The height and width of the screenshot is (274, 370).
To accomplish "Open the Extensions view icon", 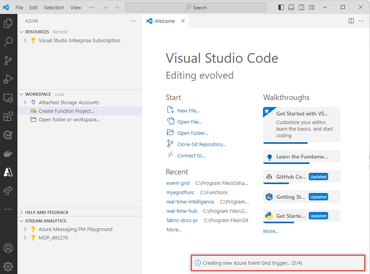I will [x=8, y=116].
